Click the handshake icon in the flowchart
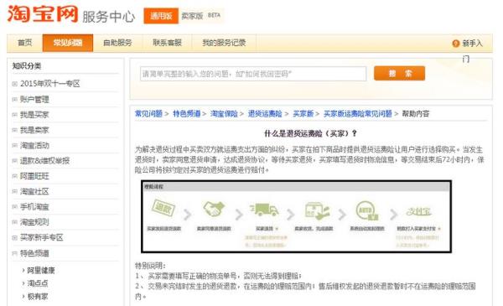This screenshot has height=306, width=503. tap(214, 209)
